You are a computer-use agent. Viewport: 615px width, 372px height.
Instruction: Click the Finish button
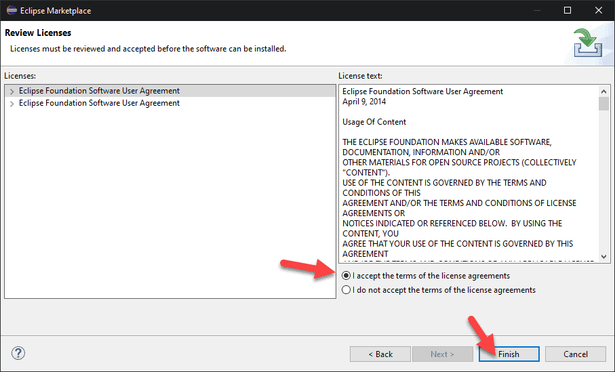[x=509, y=354]
